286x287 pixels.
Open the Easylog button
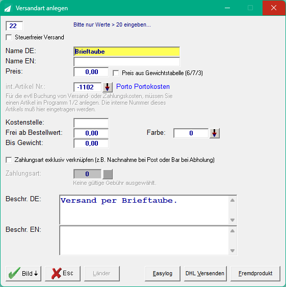pos(163,273)
